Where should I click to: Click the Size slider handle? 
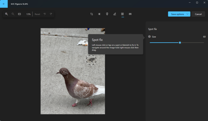point(180,43)
